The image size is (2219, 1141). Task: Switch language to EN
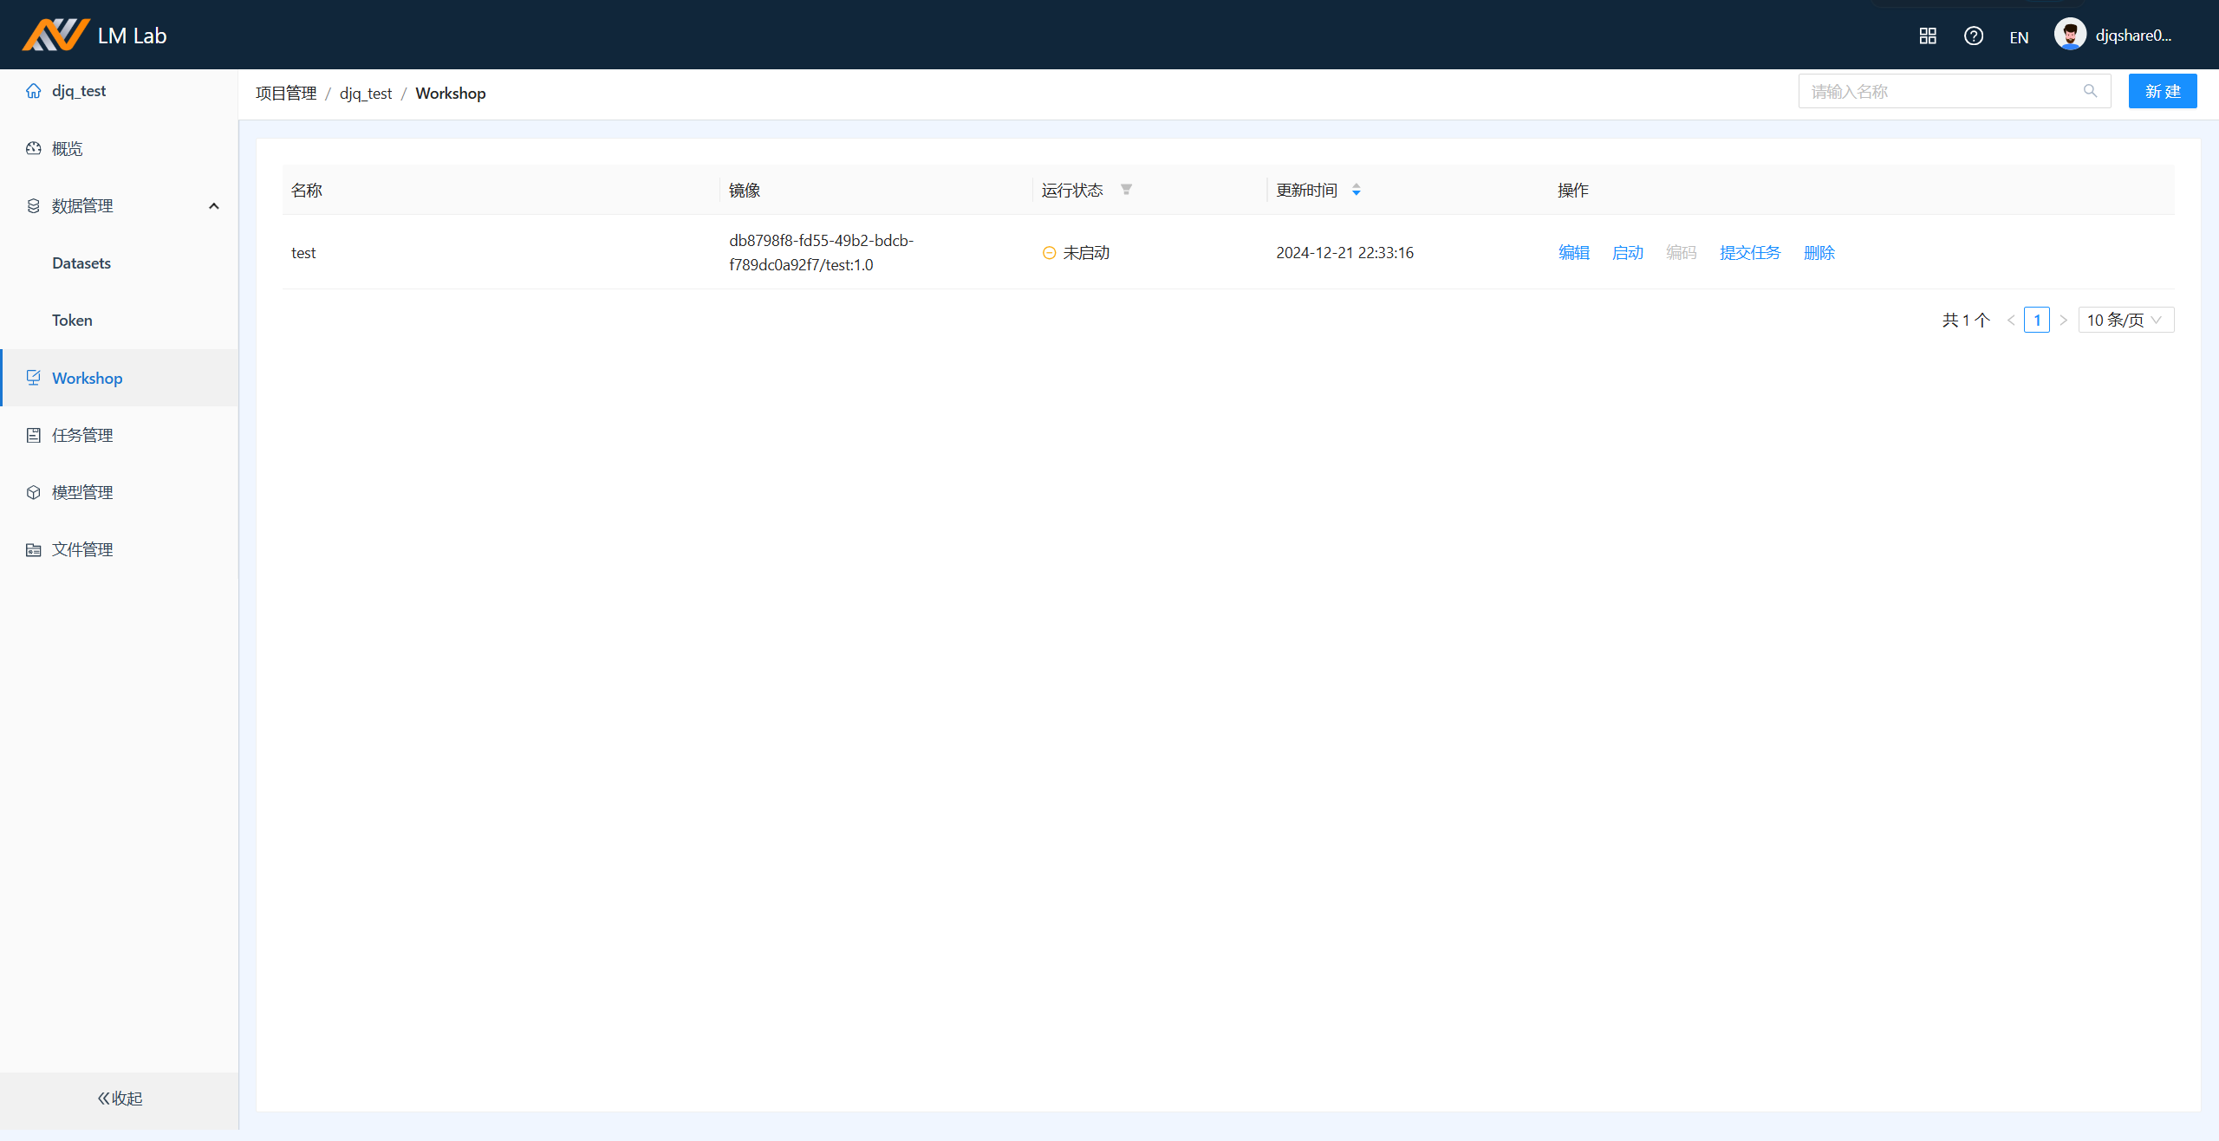(x=2019, y=37)
